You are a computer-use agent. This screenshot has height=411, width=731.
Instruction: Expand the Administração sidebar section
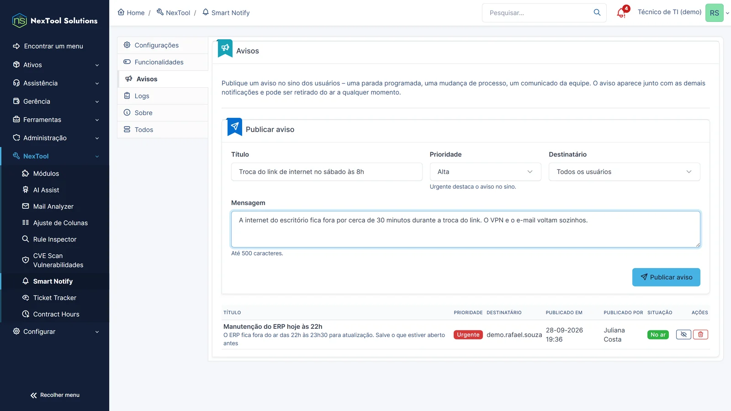55,138
